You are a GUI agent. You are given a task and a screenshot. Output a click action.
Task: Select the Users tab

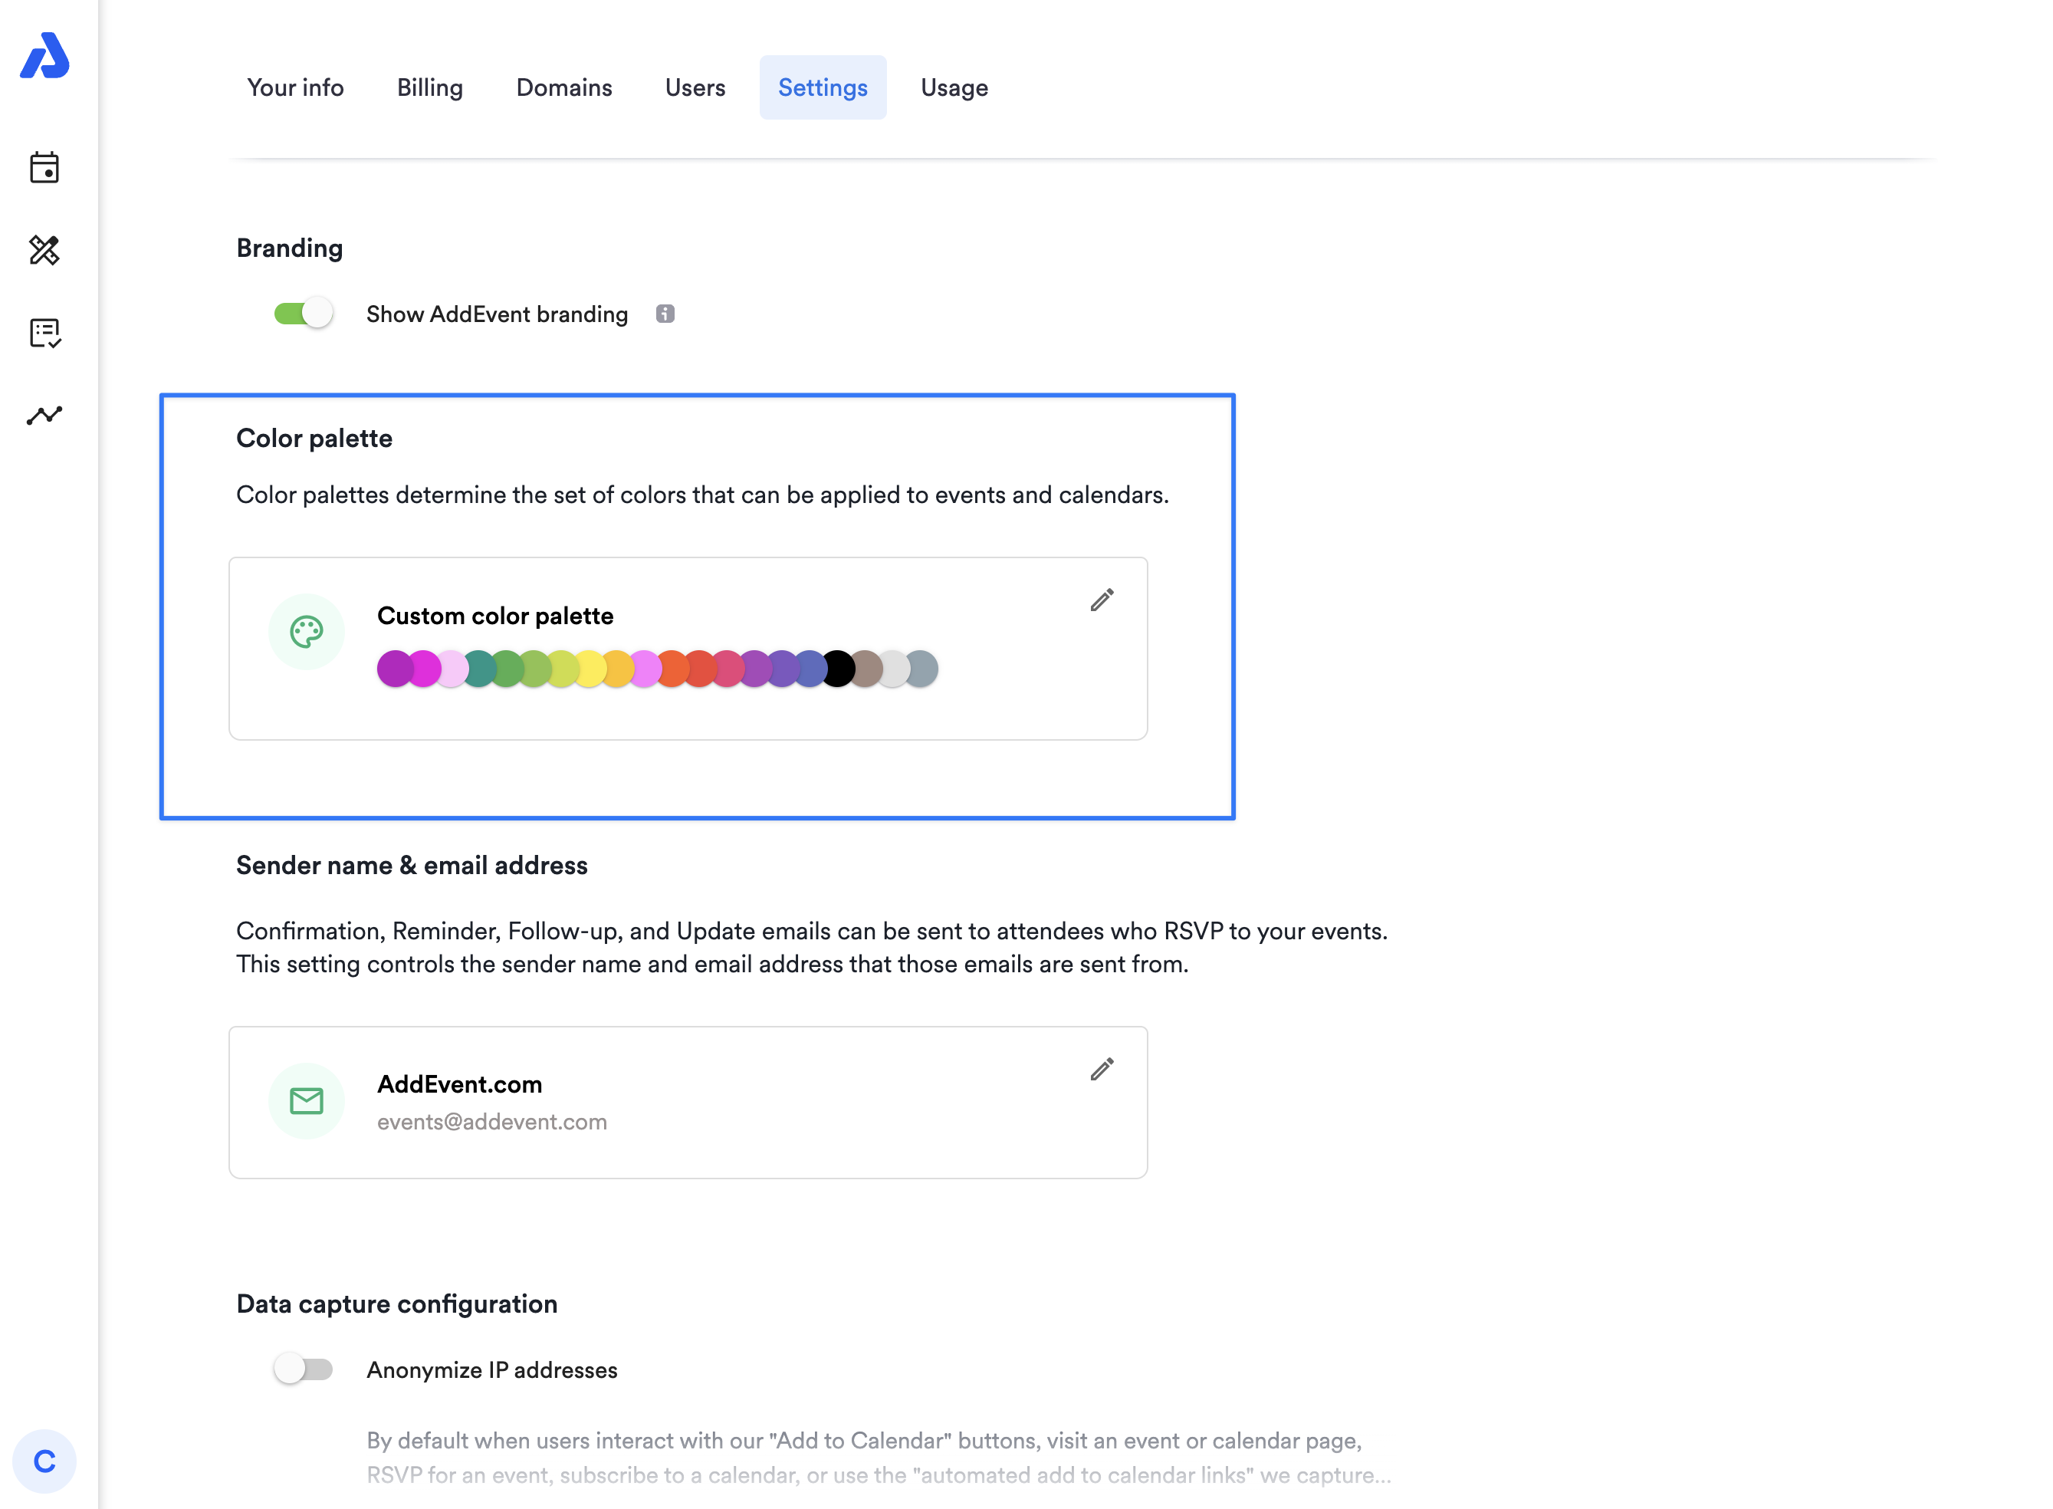[x=695, y=87]
